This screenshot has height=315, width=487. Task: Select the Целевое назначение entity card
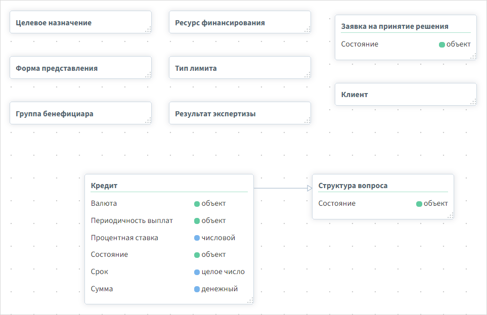pyautogui.click(x=80, y=22)
